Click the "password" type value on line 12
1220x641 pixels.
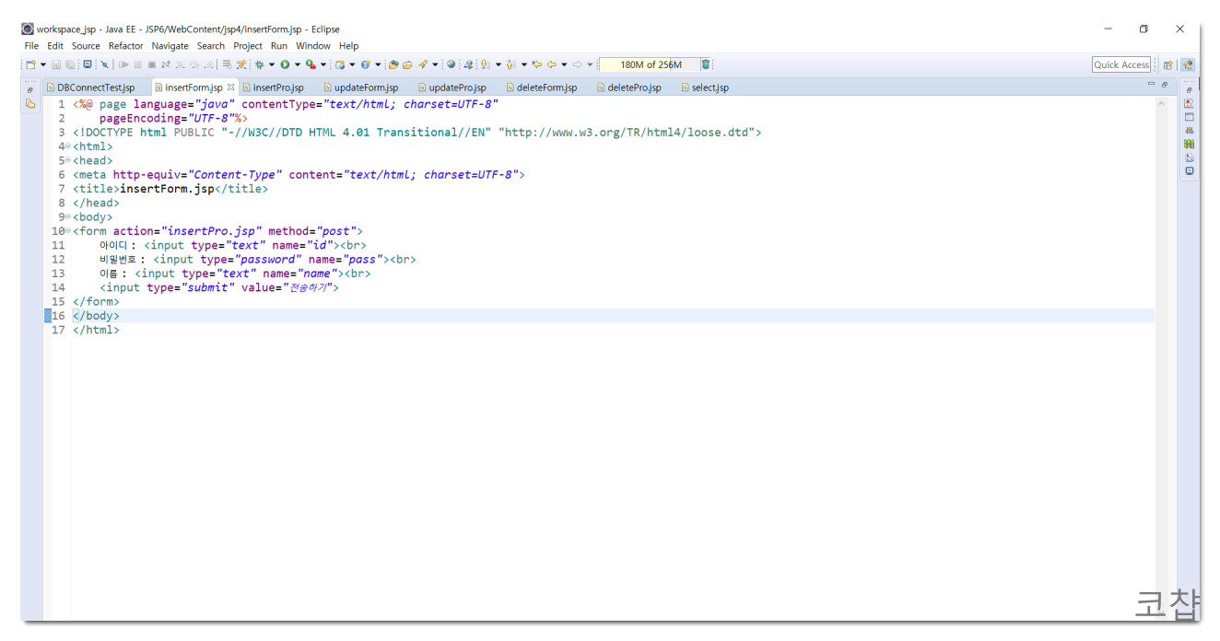pos(268,260)
